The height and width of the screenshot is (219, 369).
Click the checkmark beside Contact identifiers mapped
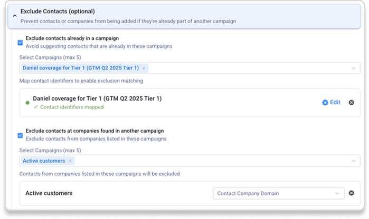pos(35,107)
